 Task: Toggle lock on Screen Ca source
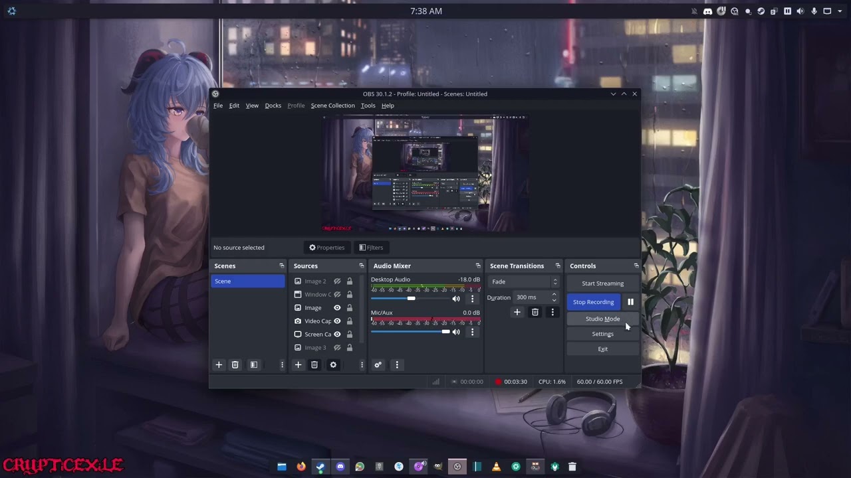click(349, 335)
